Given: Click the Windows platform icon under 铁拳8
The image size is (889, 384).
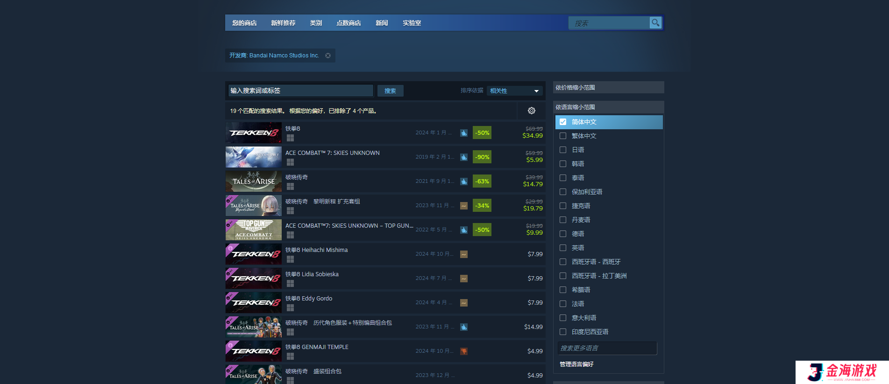Looking at the screenshot, I should (x=290, y=138).
